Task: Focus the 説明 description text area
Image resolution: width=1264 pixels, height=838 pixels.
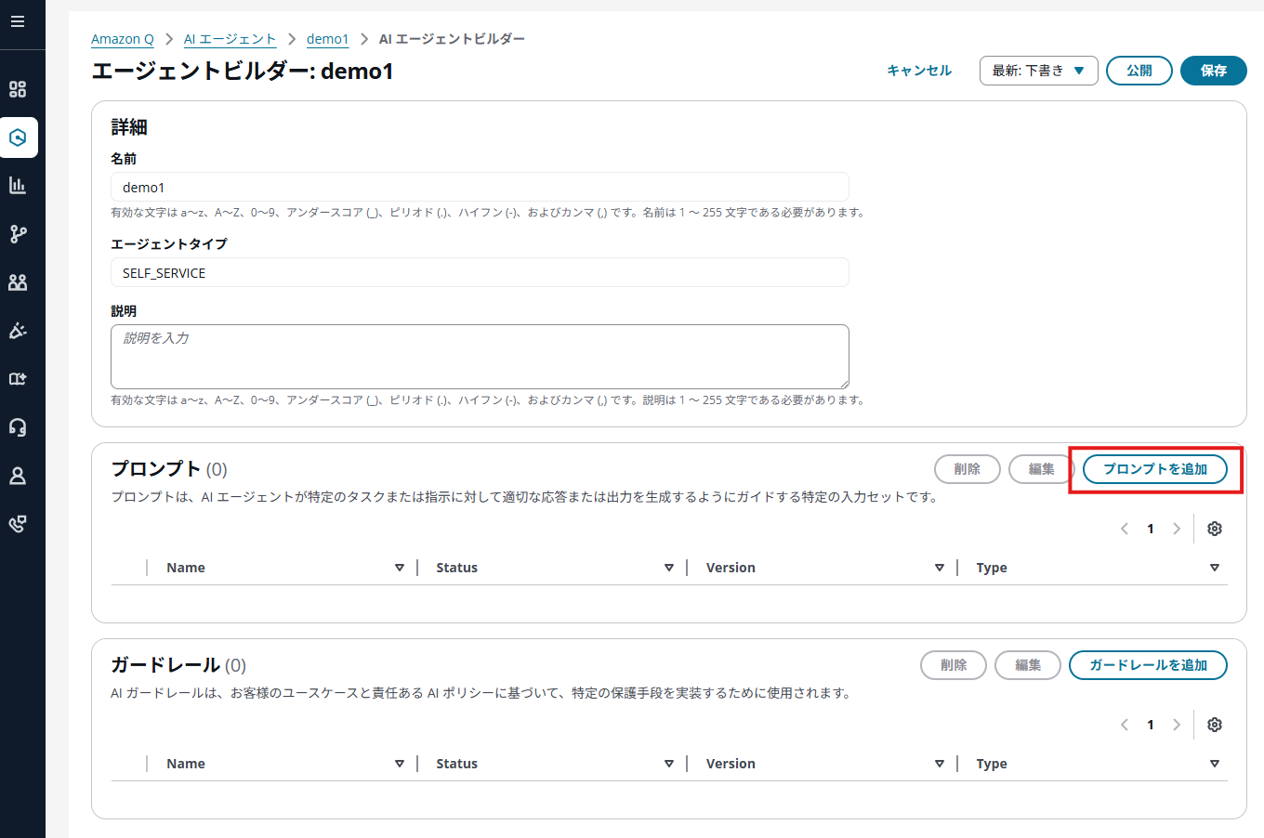Action: click(x=480, y=356)
